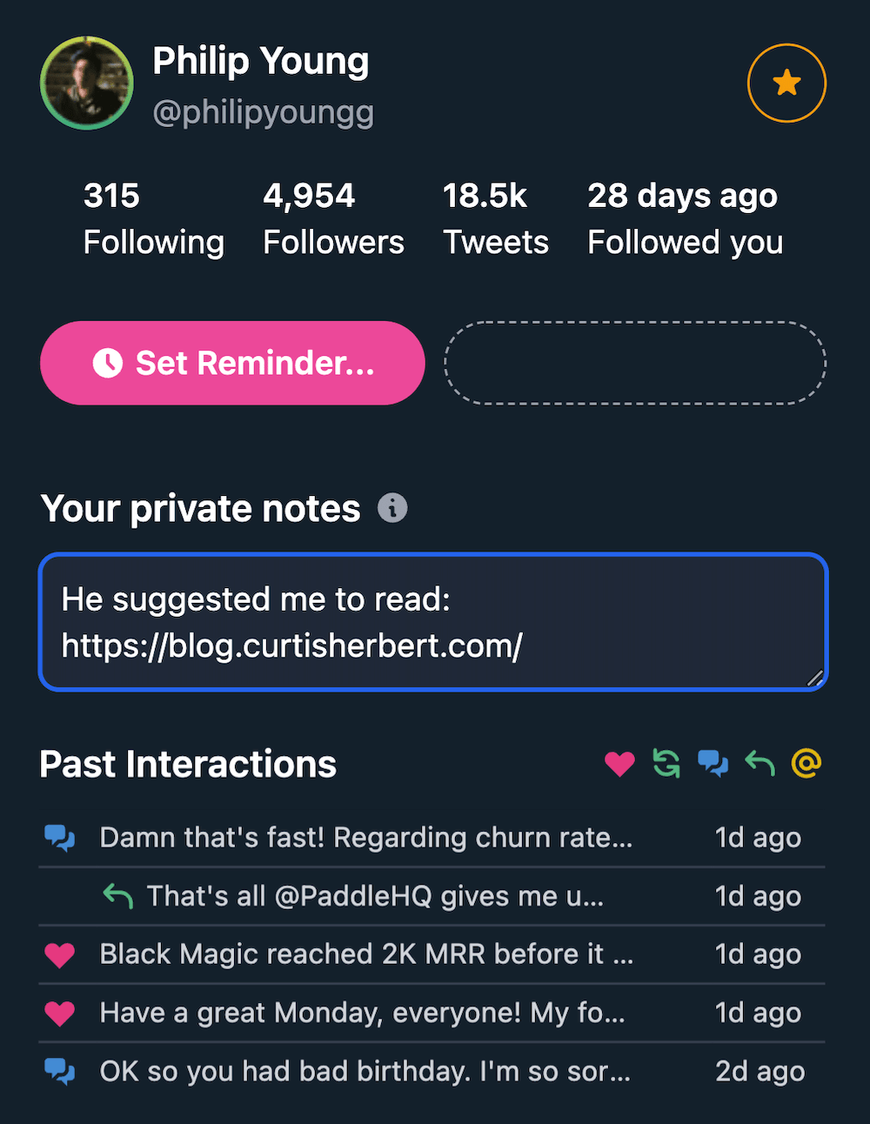Screen dimensions: 870x1124
Task: Open the 'Have a great Monday' interaction
Action: (x=362, y=1013)
